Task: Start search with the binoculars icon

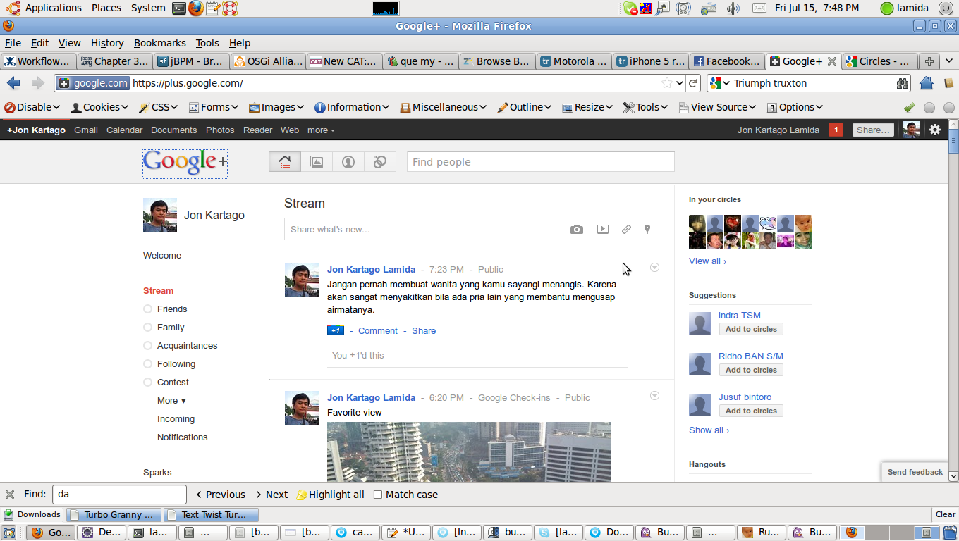Action: tap(903, 83)
